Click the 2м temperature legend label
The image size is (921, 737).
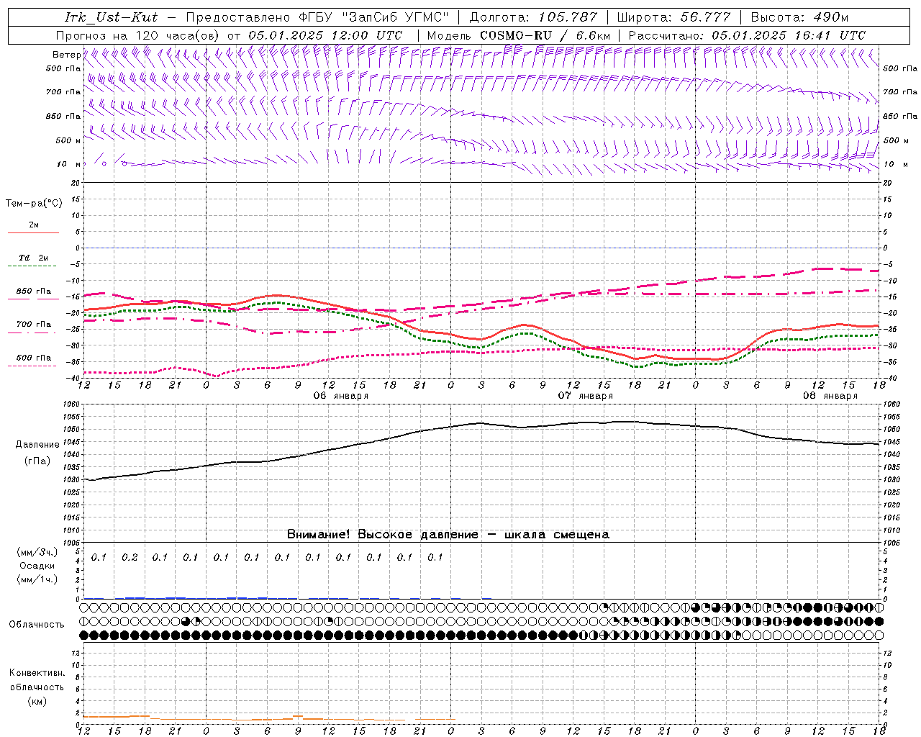click(34, 225)
